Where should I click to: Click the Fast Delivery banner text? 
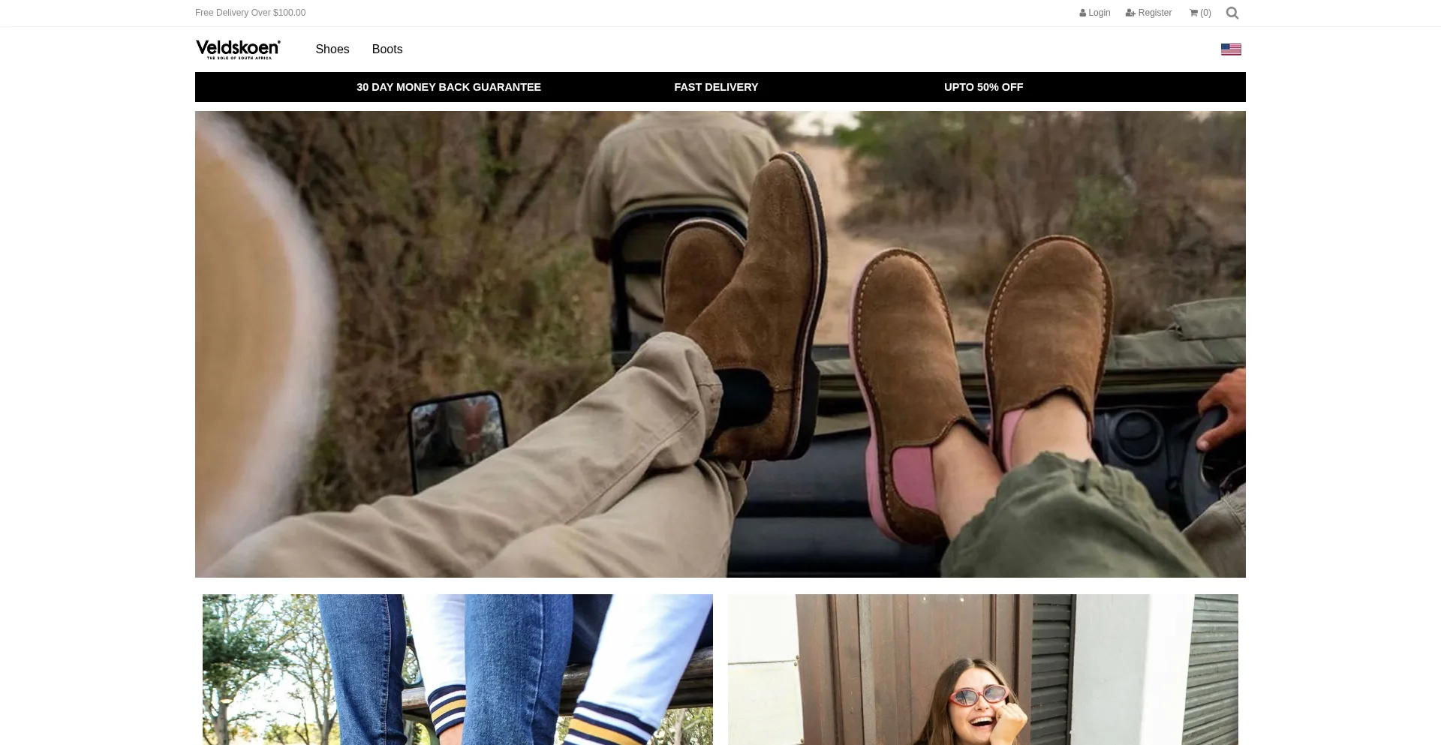(716, 87)
